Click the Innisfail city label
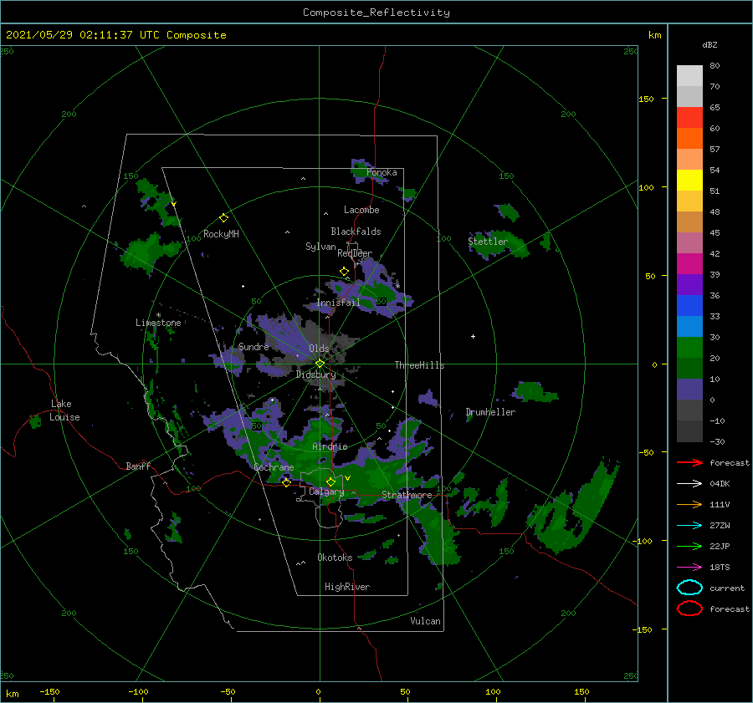 (338, 303)
